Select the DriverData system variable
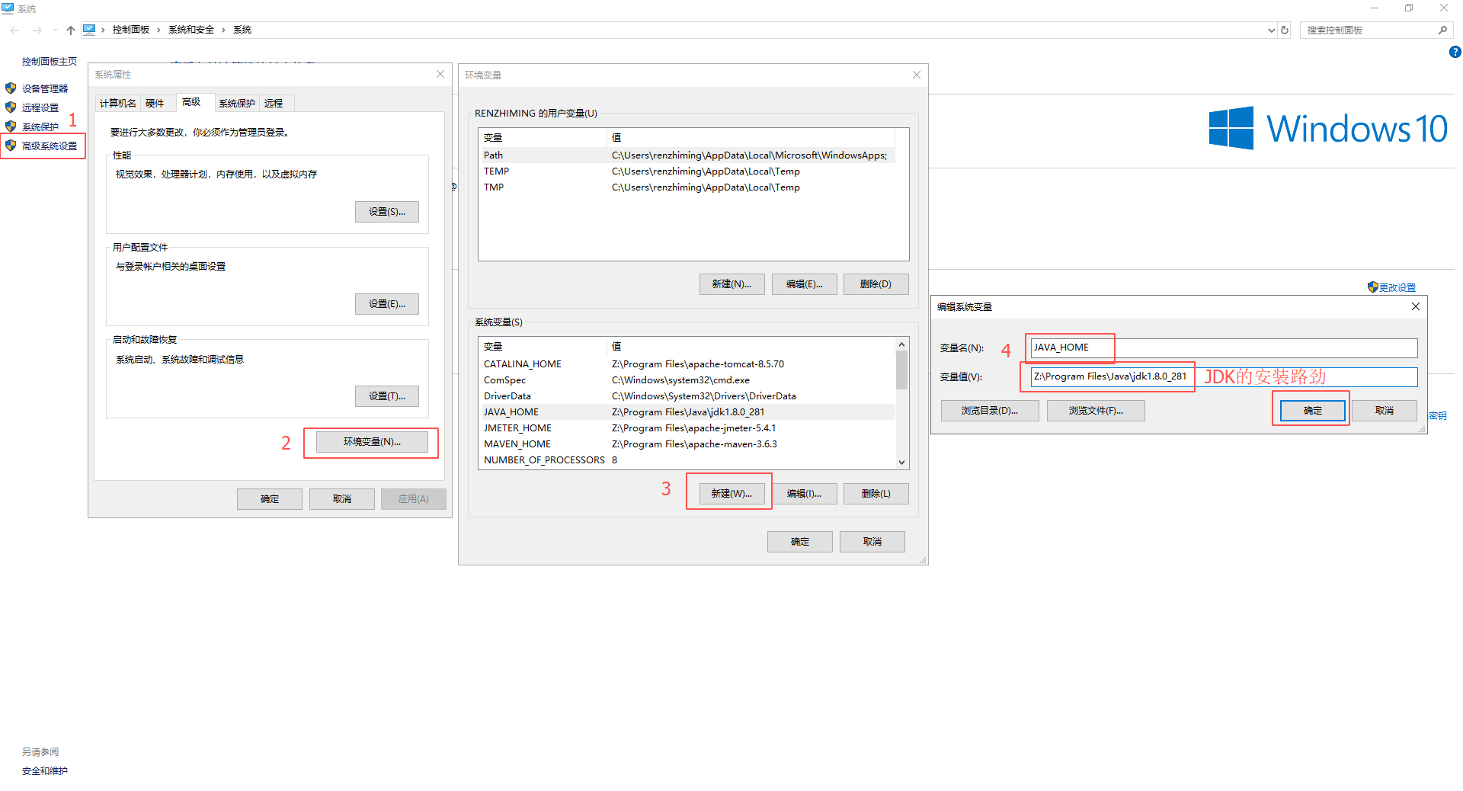Viewport: 1463px width, 791px height. click(687, 396)
